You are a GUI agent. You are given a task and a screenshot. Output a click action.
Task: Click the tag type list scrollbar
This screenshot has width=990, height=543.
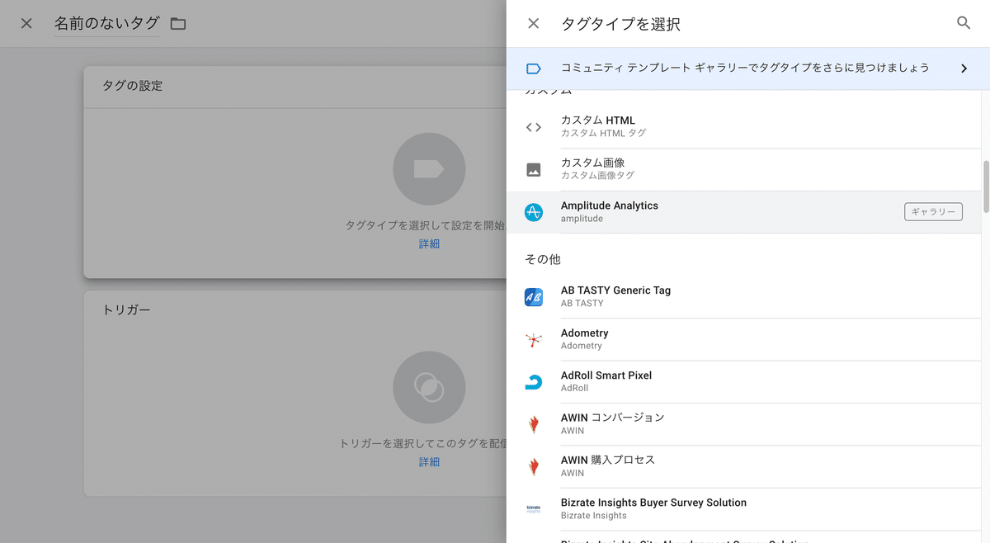(x=986, y=186)
